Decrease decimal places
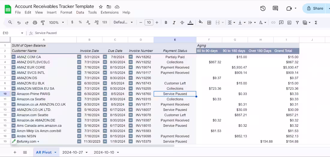 [x=88, y=22]
